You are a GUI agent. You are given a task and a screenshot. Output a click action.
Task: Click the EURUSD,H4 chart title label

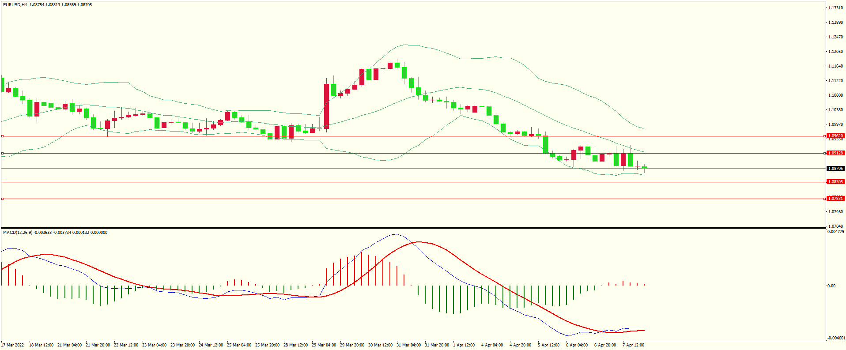point(15,5)
